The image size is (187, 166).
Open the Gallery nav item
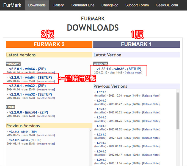point(58,5)
